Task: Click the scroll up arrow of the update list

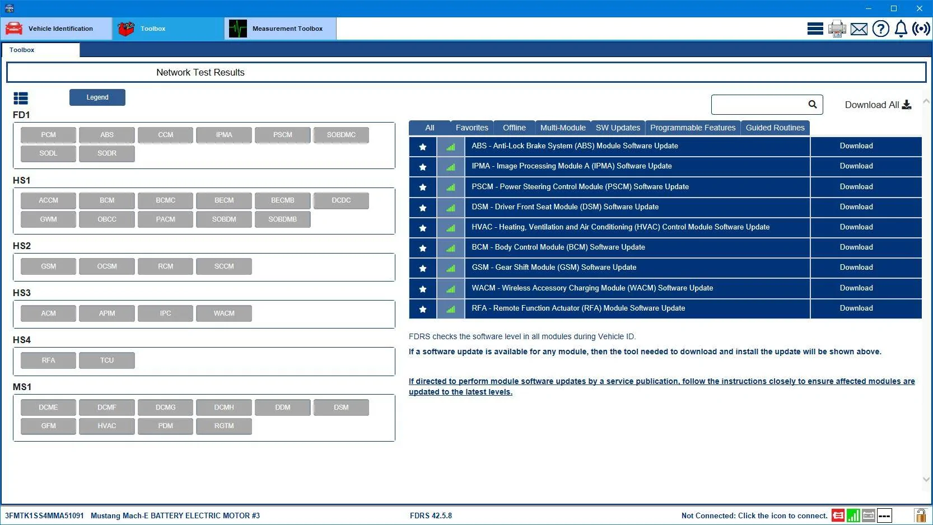Action: pyautogui.click(x=926, y=102)
